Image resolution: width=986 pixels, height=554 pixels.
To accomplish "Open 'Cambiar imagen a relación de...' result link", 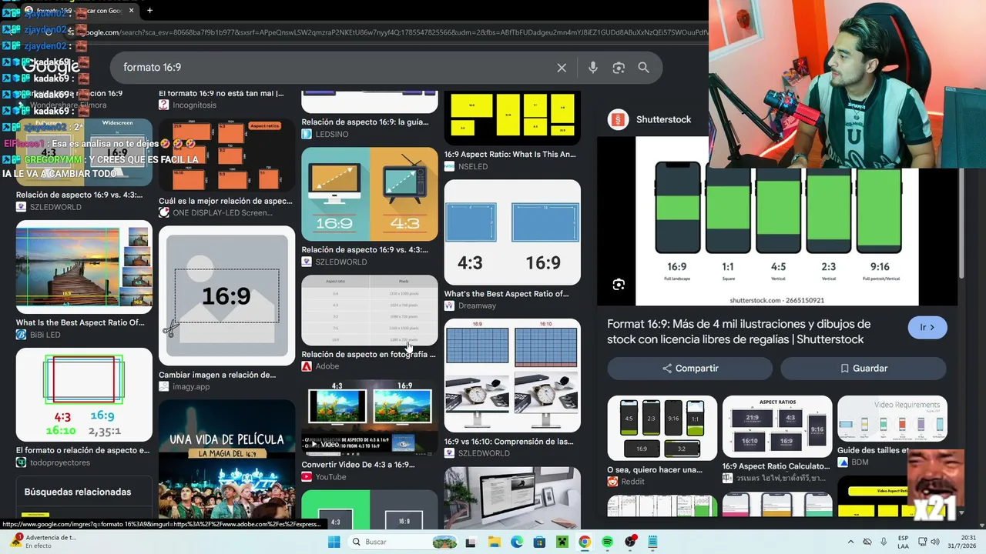I will click(x=217, y=375).
